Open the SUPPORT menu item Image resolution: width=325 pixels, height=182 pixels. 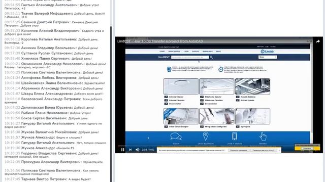pos(196,52)
